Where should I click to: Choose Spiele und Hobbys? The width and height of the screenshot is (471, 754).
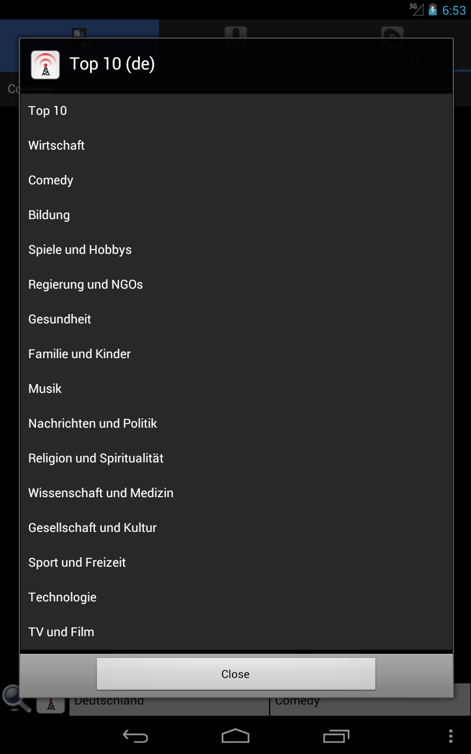pyautogui.click(x=236, y=250)
